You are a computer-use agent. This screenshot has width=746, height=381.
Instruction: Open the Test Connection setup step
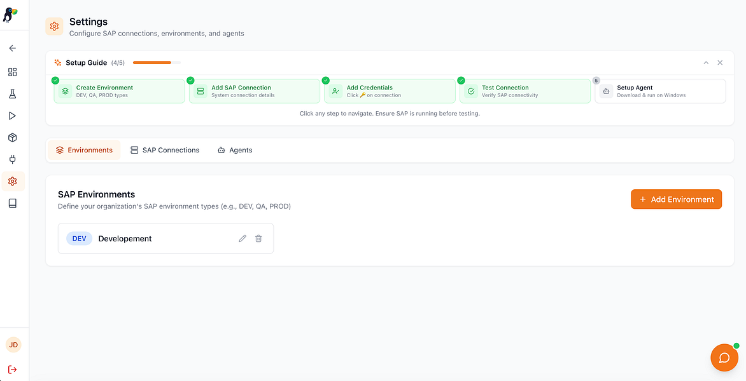(x=525, y=91)
